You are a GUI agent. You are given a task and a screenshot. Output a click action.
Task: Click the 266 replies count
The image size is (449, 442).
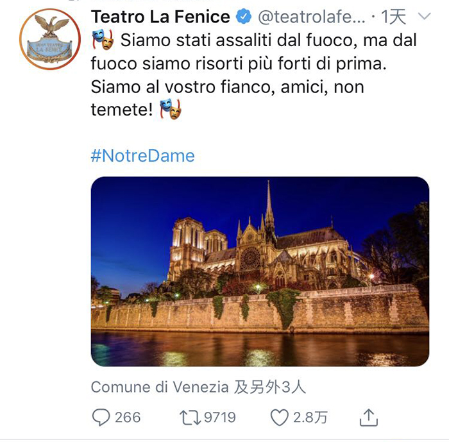127,418
